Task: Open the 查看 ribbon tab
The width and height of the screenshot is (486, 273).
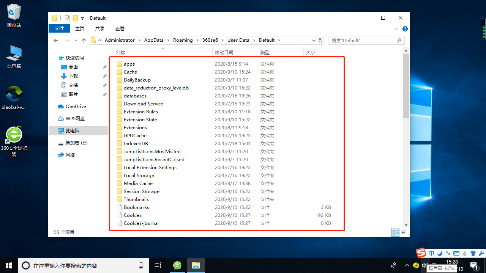Action: click(120, 28)
